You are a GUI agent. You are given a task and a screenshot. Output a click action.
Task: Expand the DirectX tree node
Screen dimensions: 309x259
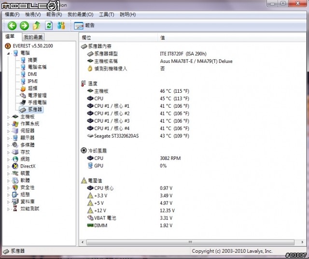coord(8,167)
